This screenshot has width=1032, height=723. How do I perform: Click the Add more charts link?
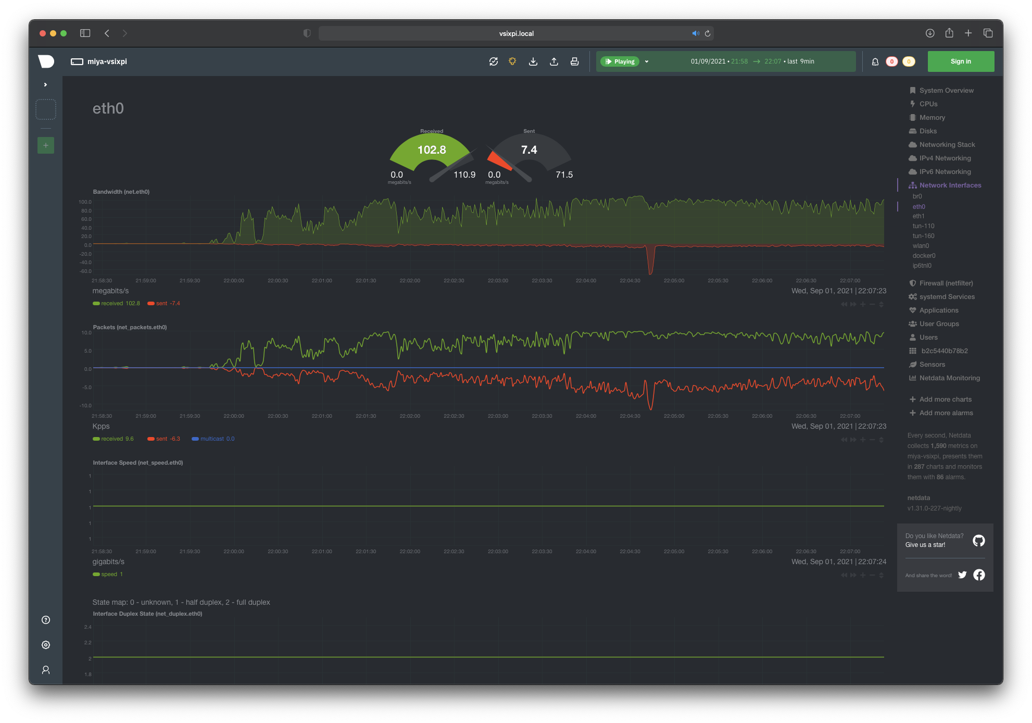pyautogui.click(x=945, y=399)
